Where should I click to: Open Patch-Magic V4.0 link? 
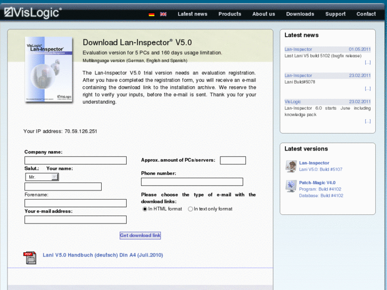[317, 183]
